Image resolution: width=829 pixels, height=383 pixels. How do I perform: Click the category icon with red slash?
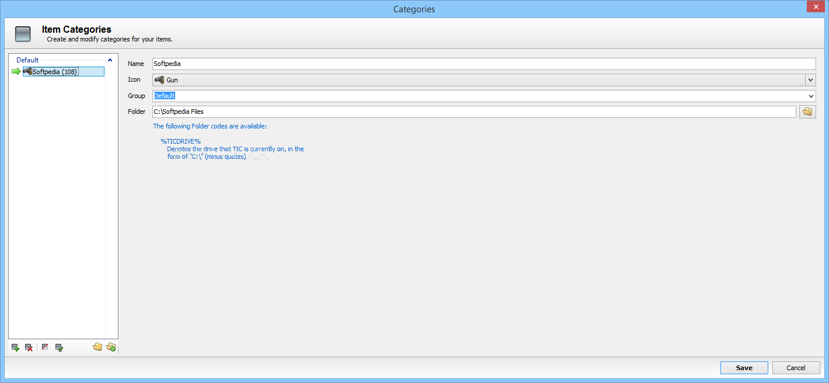pos(45,347)
